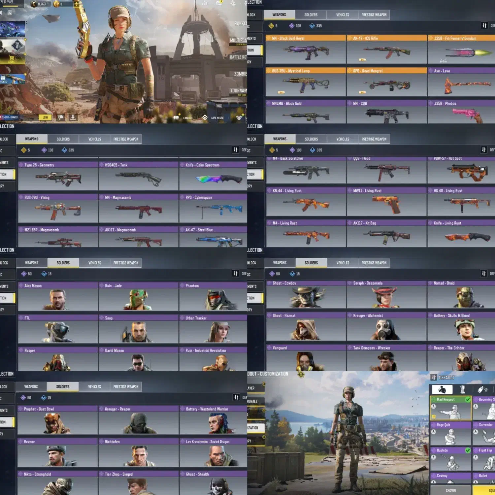Click the download icon in the lobby
The image size is (495, 495).
[73, 117]
